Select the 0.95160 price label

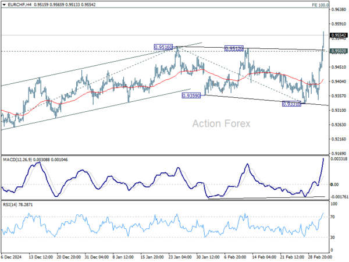click(163, 47)
